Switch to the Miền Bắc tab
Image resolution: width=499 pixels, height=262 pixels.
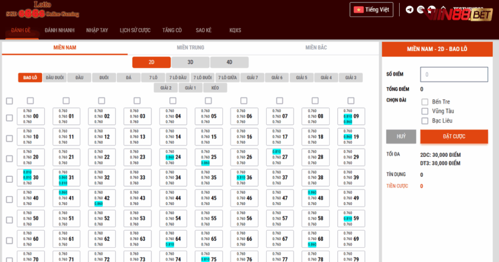click(x=316, y=48)
